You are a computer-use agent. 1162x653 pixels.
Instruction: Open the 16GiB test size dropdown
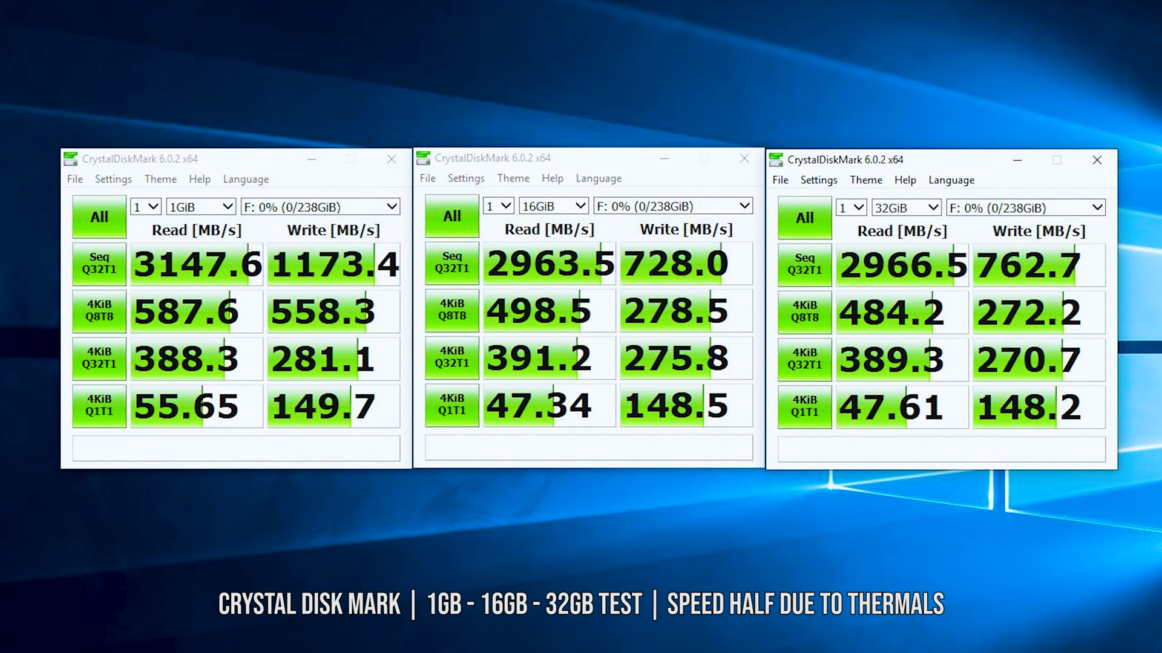coord(554,206)
